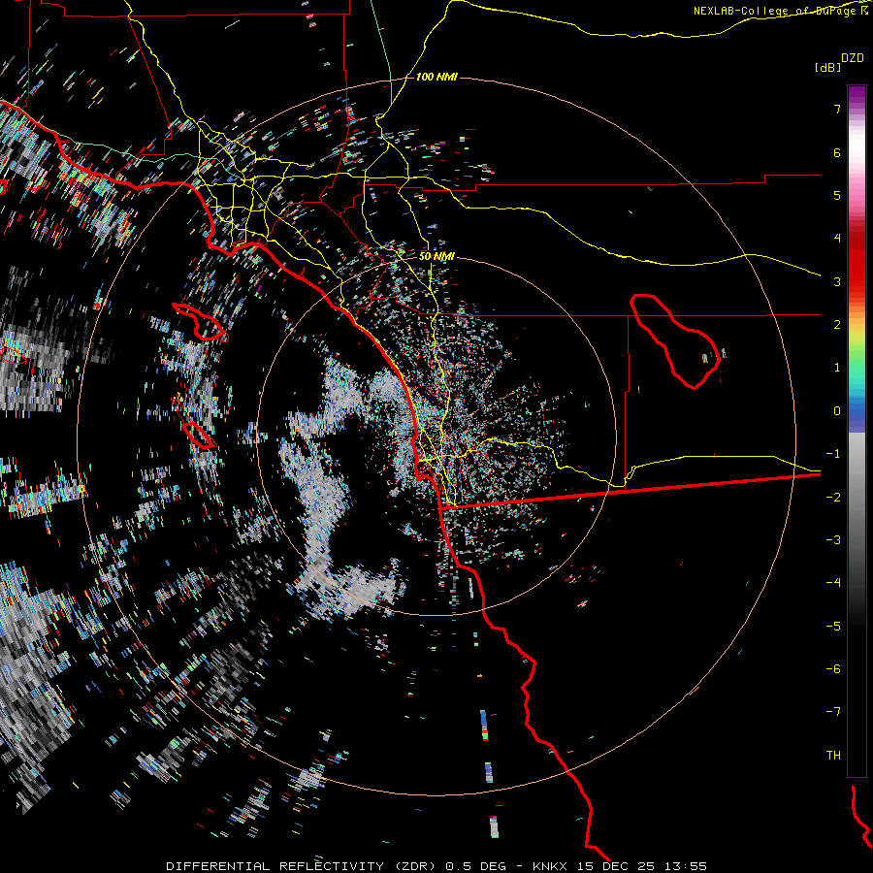Click the 100 NMI range ring label
The height and width of the screenshot is (873, 873).
[x=436, y=77]
